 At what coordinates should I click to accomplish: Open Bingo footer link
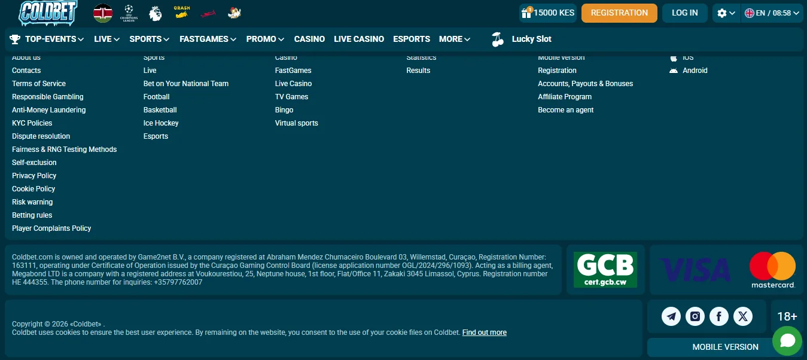point(284,110)
